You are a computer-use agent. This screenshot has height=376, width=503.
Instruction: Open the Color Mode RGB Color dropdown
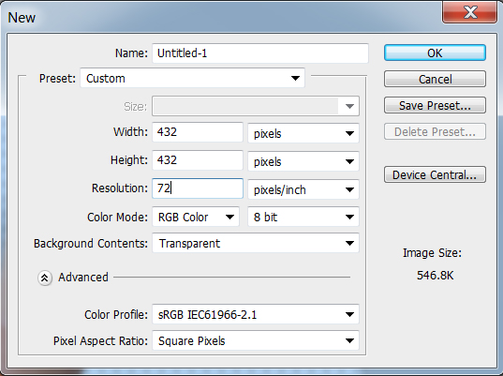click(x=196, y=217)
